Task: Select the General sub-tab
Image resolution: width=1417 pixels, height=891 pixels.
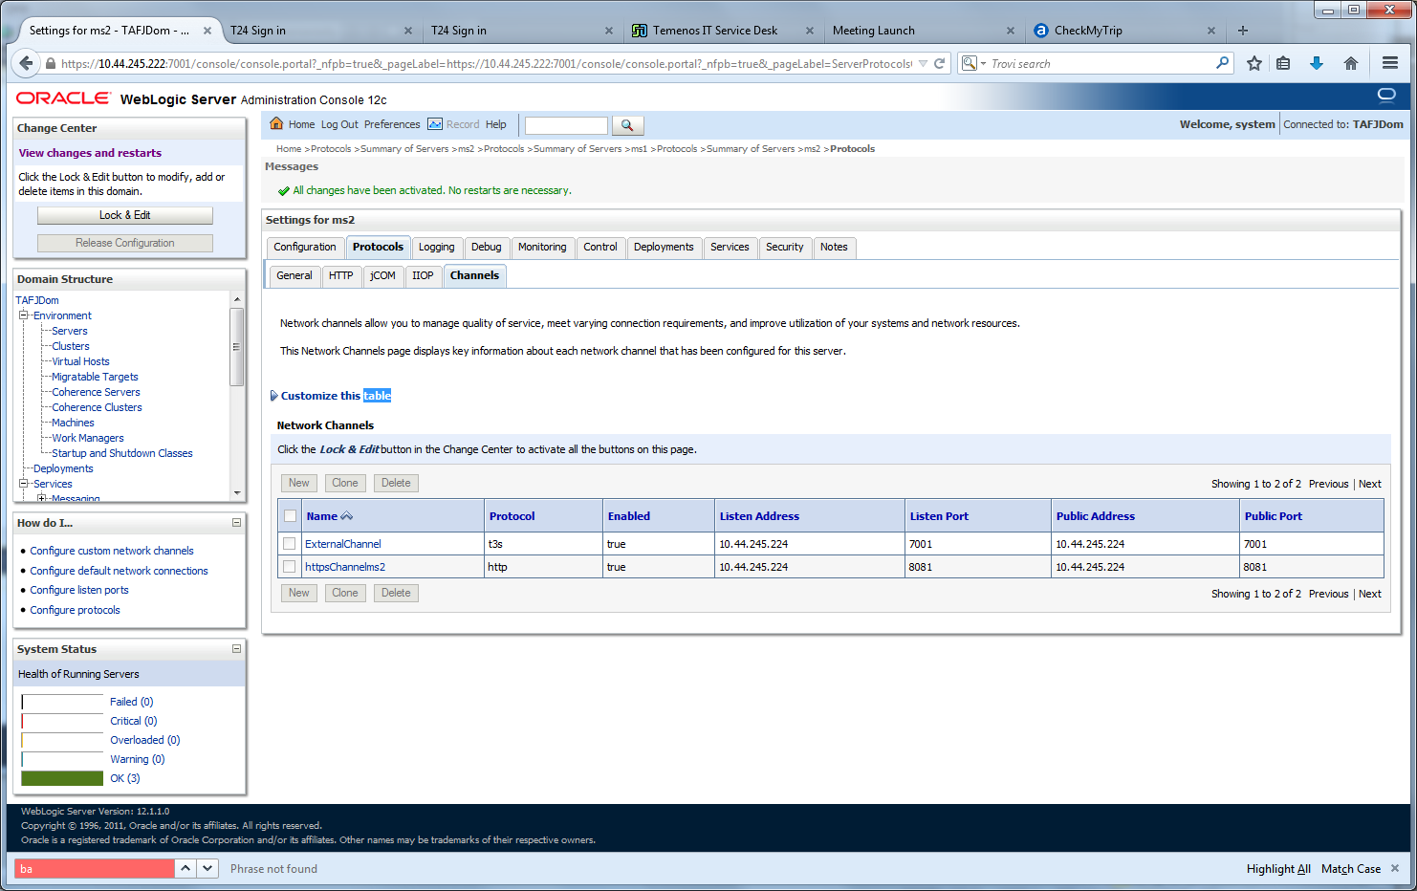Action: click(294, 275)
